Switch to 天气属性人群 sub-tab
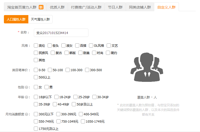Viewport: 200px width, 132px height. [x=40, y=19]
